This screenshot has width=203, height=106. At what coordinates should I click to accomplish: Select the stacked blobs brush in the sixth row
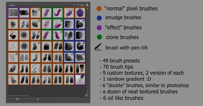point(80,68)
